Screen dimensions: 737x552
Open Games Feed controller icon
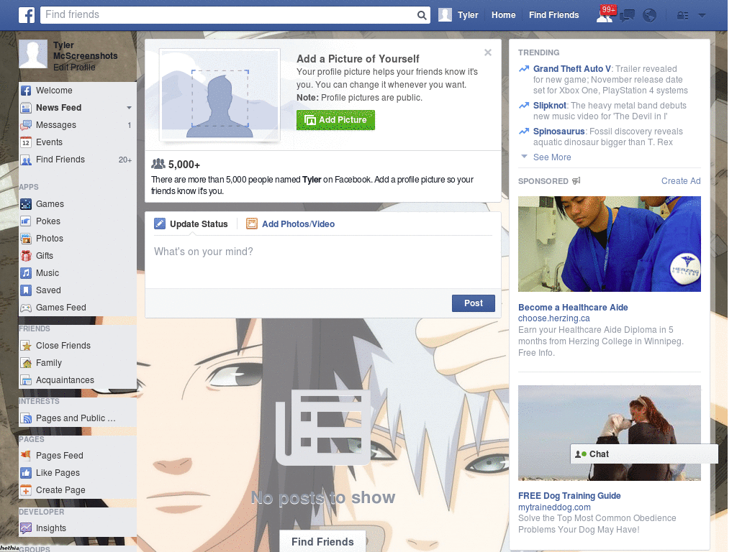(x=26, y=308)
